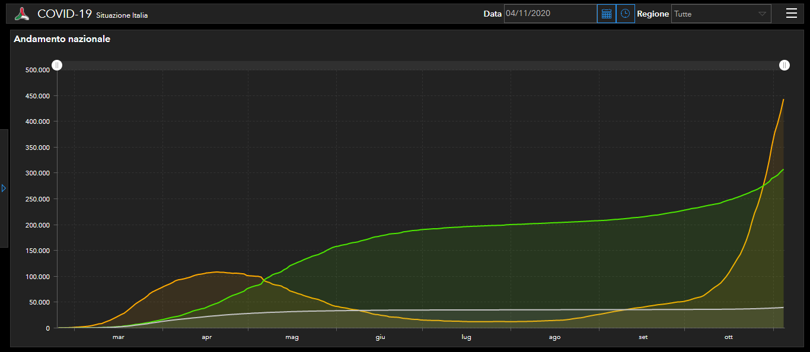The height and width of the screenshot is (352, 810).
Task: Click the Andamento nazionale chart heading
Action: tap(62, 39)
